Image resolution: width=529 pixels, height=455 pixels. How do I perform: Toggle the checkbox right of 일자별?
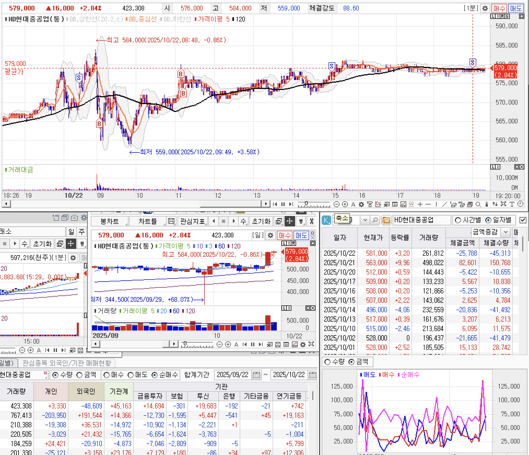click(x=523, y=220)
